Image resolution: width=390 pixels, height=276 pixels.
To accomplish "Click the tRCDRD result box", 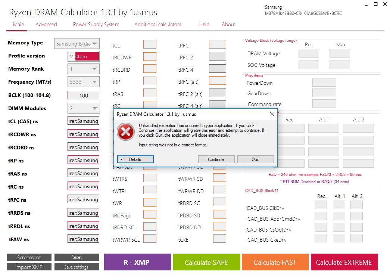I will (150, 69).
